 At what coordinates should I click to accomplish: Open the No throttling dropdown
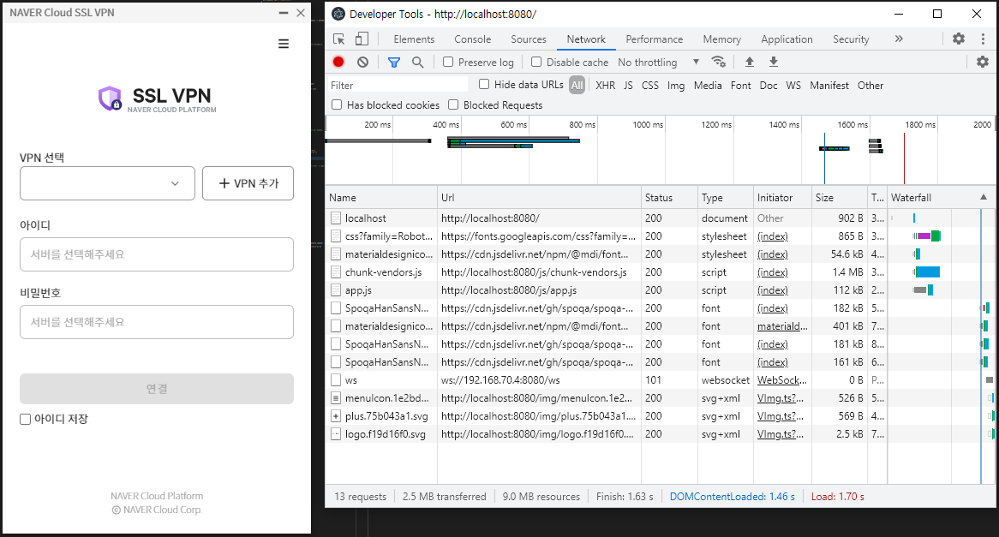point(658,62)
